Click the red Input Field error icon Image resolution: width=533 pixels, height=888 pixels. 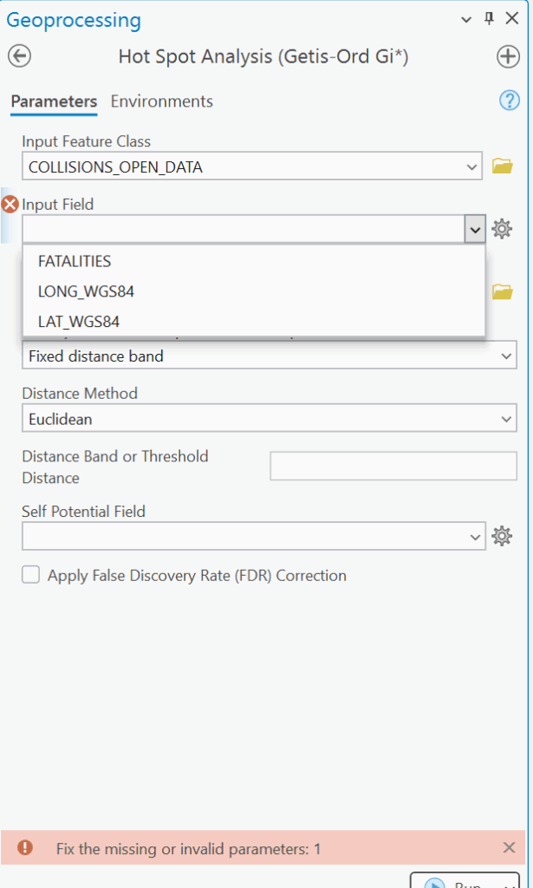(x=10, y=205)
